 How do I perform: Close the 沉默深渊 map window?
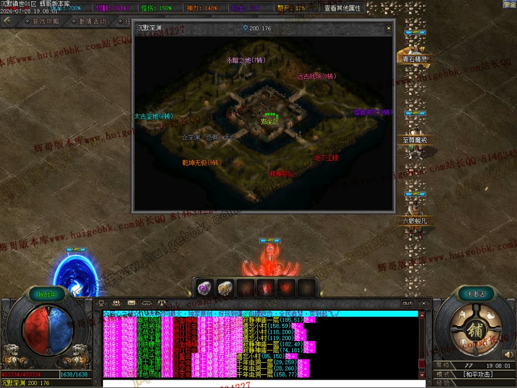tap(389, 28)
